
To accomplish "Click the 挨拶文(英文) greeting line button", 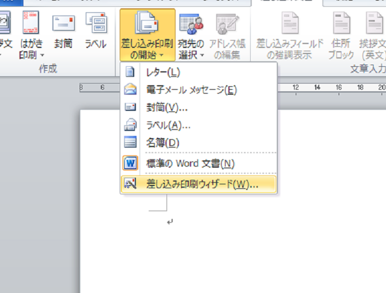I will (372, 36).
